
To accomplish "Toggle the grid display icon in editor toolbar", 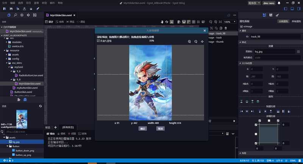I will [x=194, y=22].
